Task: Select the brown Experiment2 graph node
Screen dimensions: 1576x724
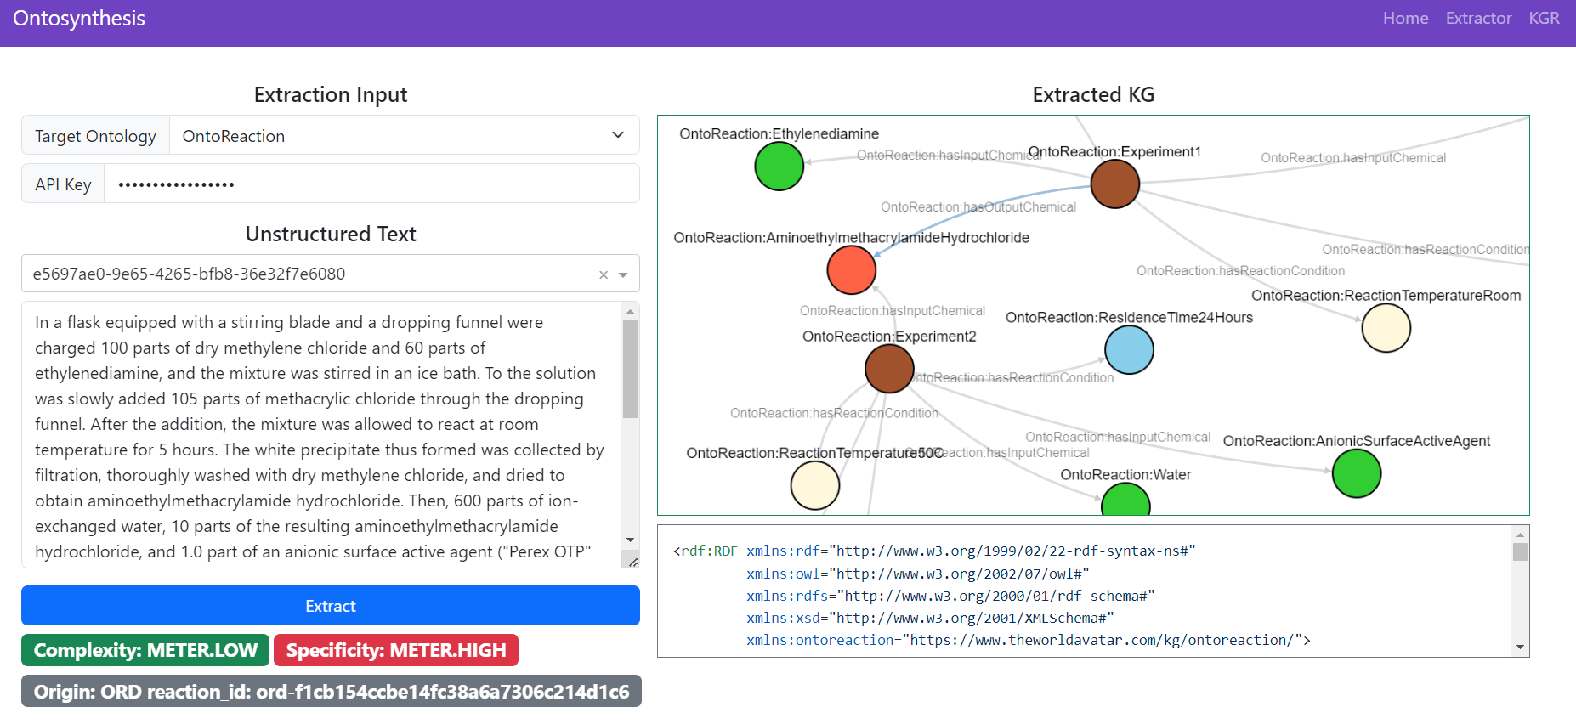Action: pyautogui.click(x=889, y=369)
